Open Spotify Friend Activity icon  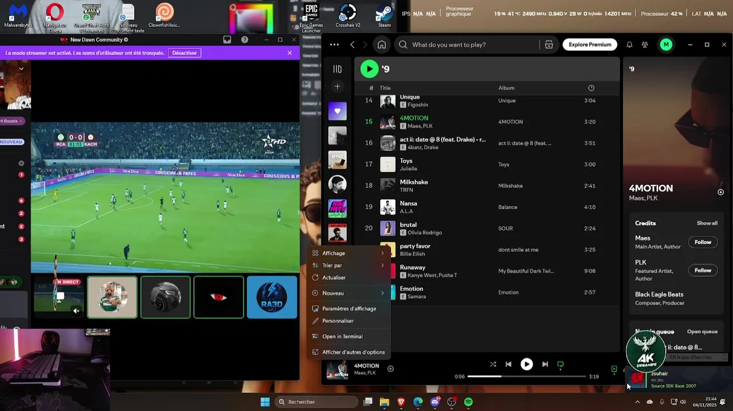pos(645,45)
